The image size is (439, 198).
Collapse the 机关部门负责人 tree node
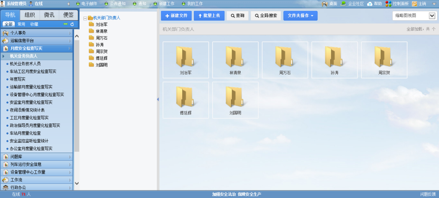tap(85, 18)
